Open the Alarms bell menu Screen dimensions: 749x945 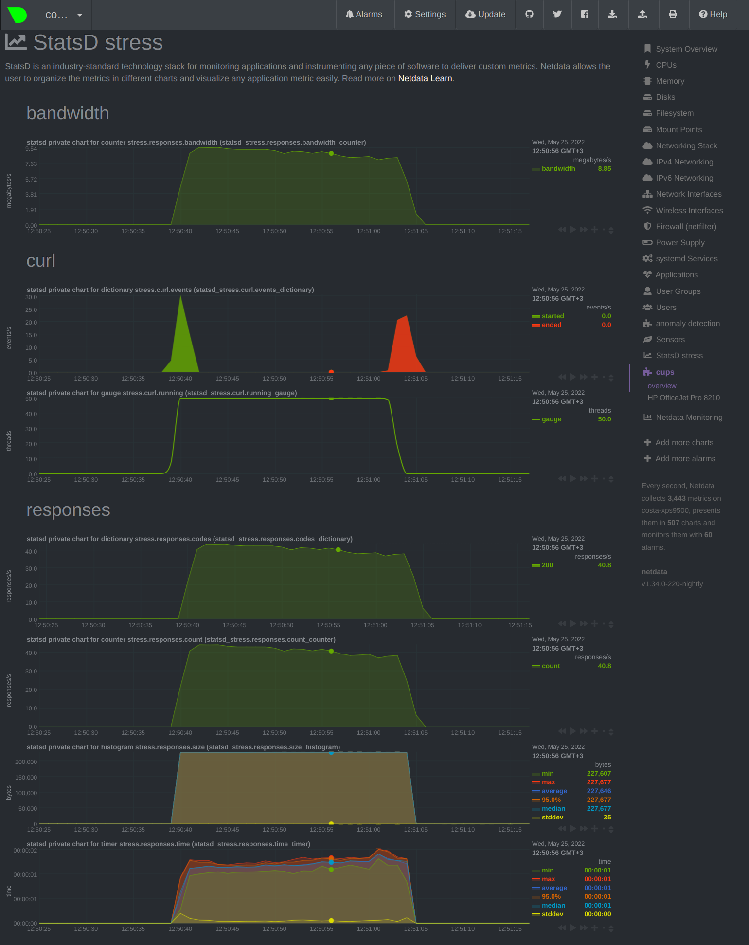point(364,14)
